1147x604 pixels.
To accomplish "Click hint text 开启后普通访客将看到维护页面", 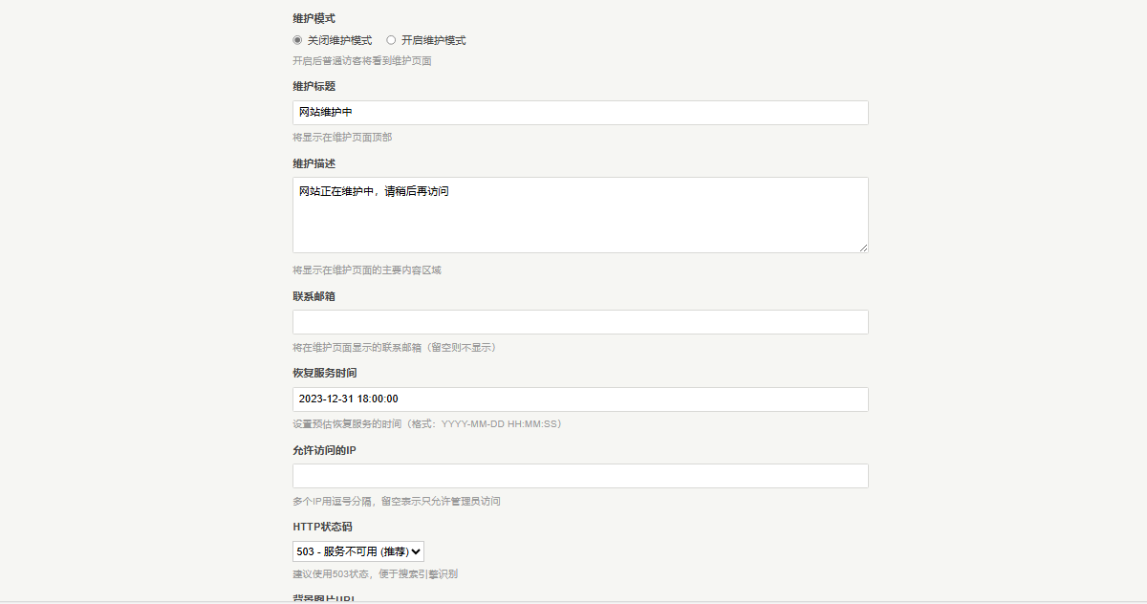I will 361,60.
